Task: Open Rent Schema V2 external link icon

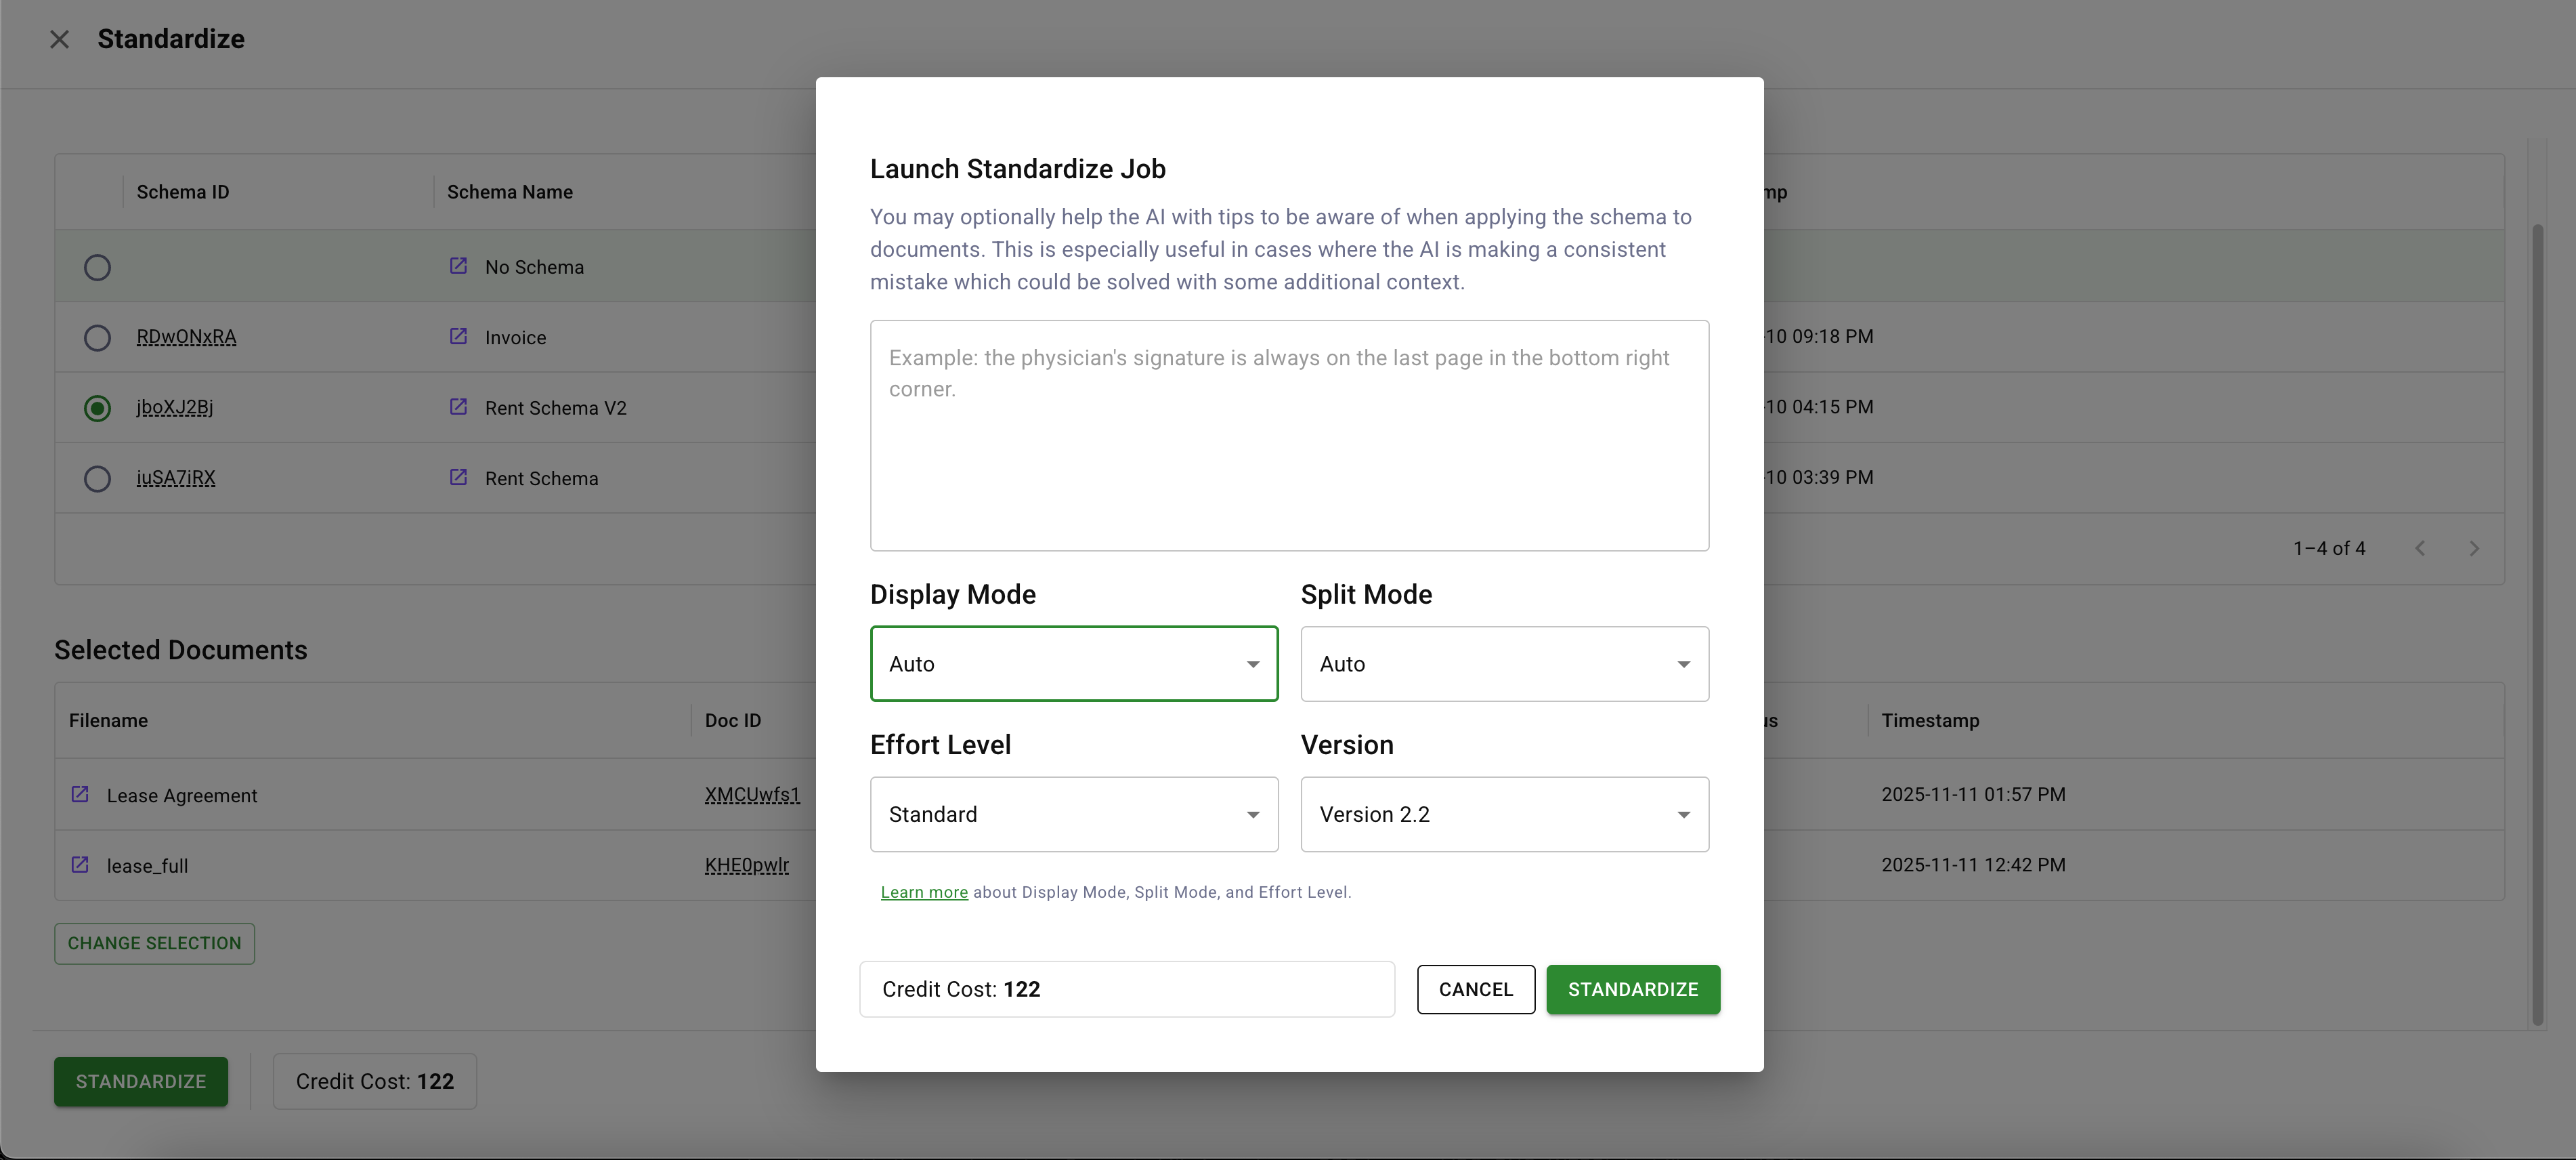Action: click(458, 407)
